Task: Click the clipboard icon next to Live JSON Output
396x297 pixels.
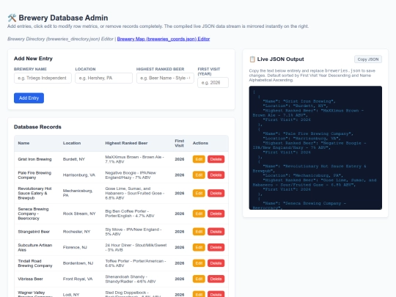Action: tap(252, 59)
